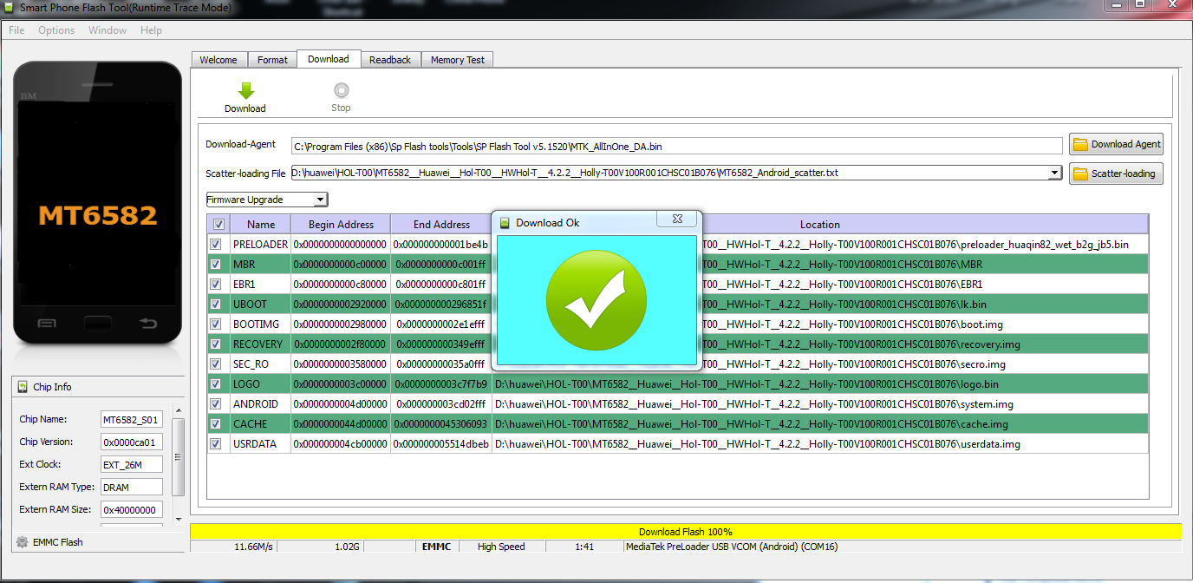Click the cache.img location cell
Viewport: 1193px width, 583px height.
(x=819, y=424)
